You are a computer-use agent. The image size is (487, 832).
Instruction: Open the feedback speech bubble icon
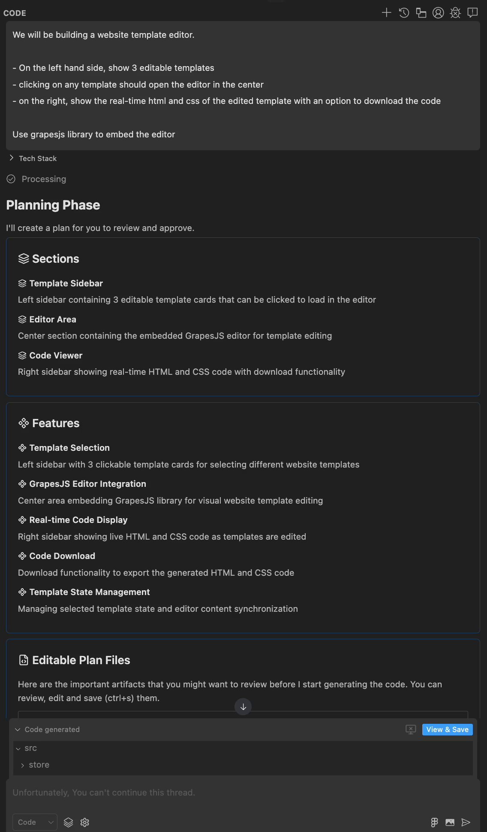[x=472, y=13]
